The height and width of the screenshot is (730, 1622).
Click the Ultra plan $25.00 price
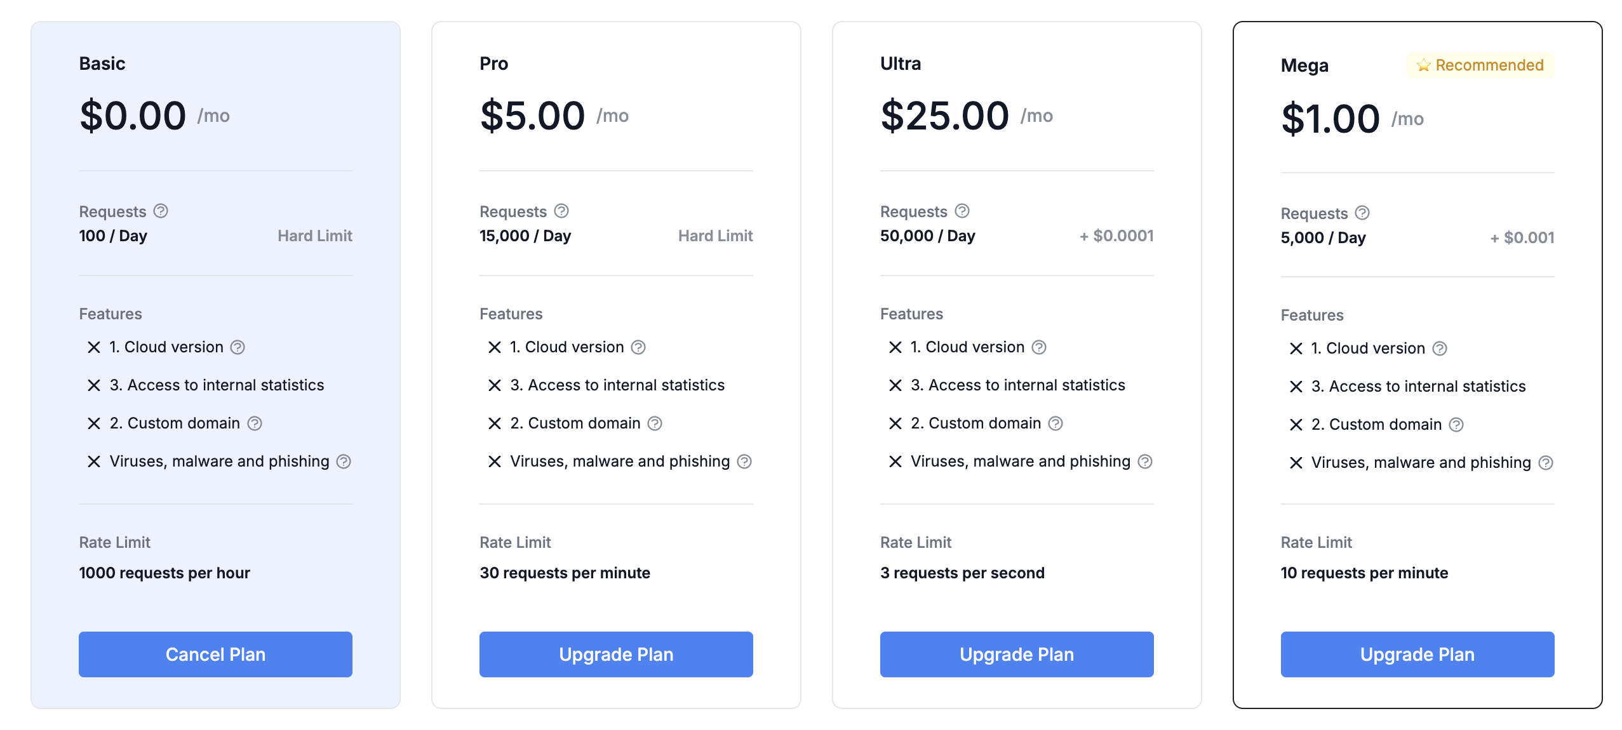pos(944,116)
